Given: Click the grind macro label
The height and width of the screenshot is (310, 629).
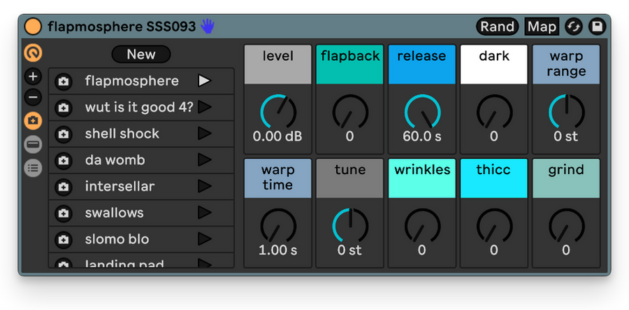Looking at the screenshot, I should pos(566,178).
